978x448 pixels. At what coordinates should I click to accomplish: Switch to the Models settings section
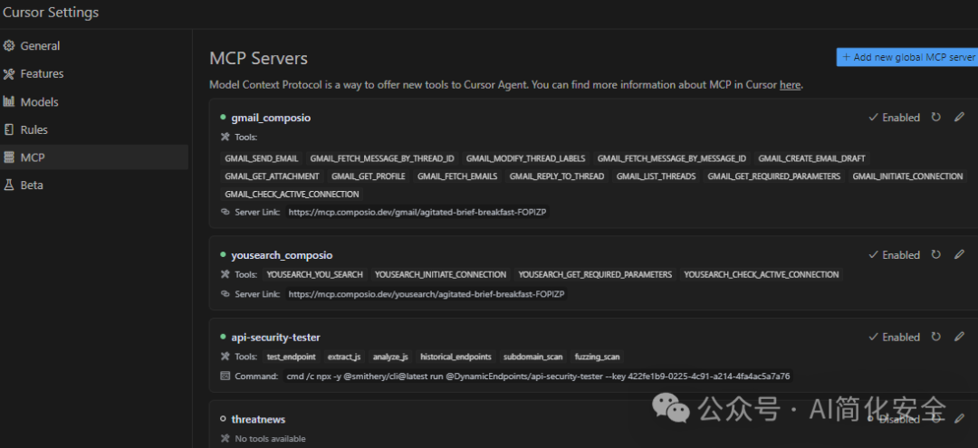point(39,102)
